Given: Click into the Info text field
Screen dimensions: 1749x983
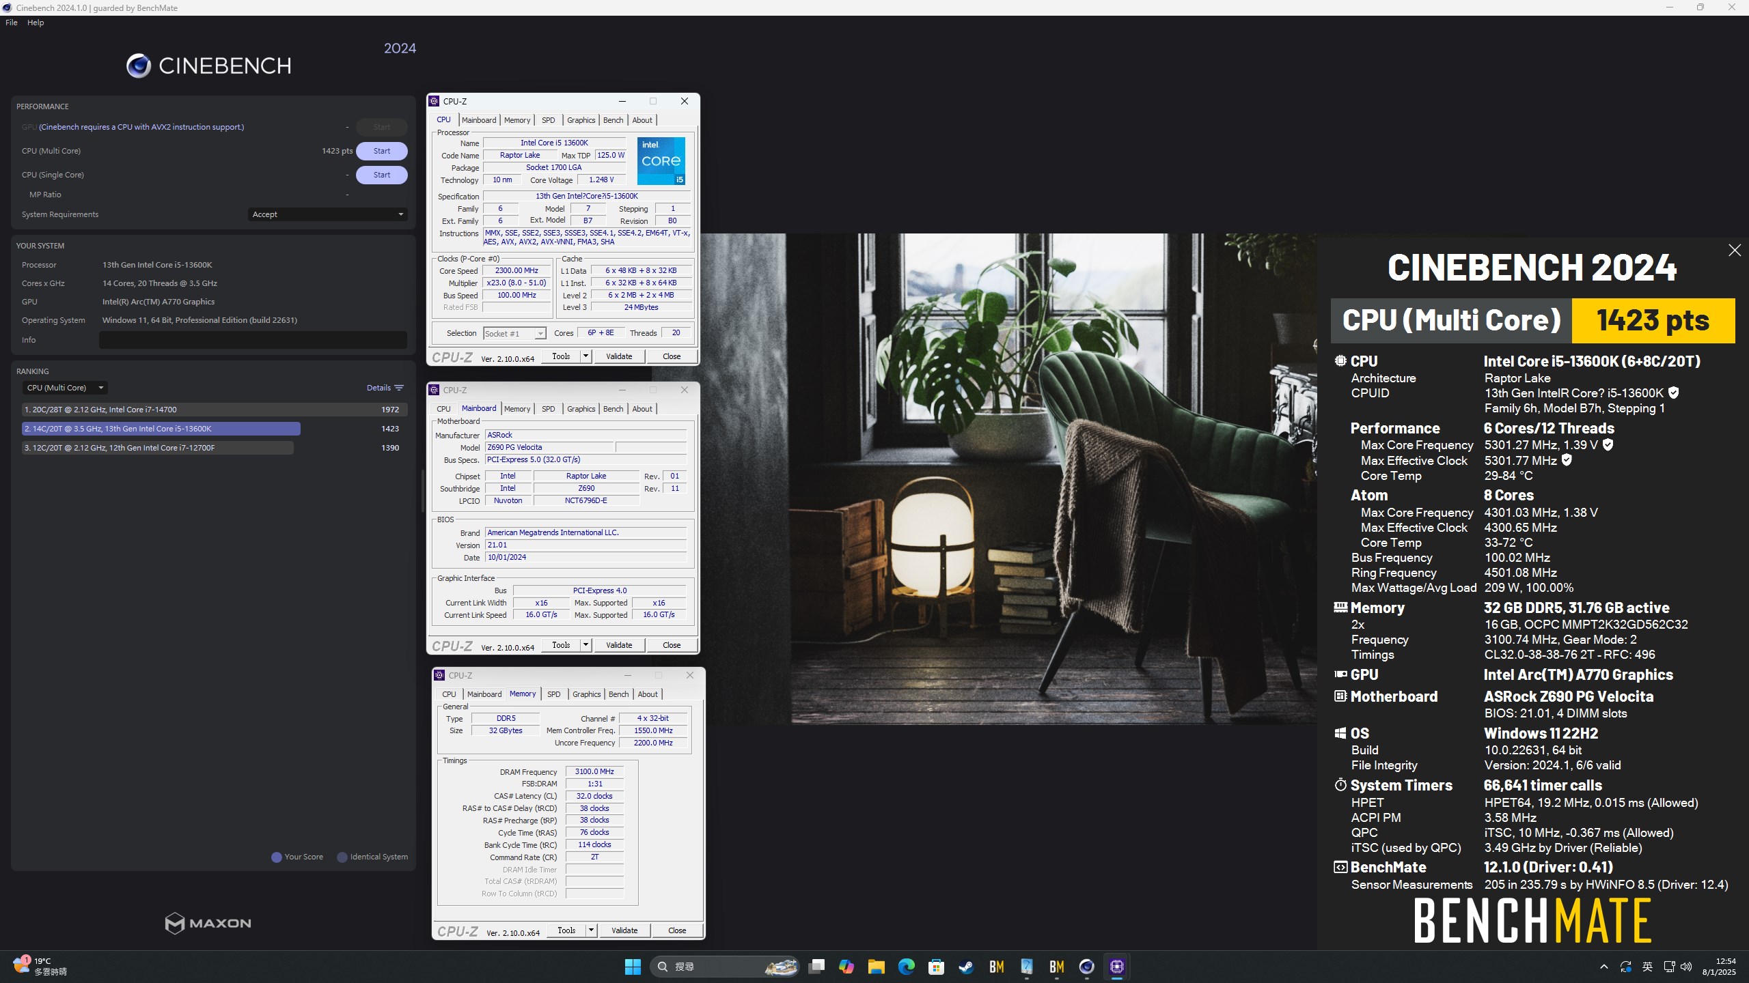Looking at the screenshot, I should click(x=253, y=340).
